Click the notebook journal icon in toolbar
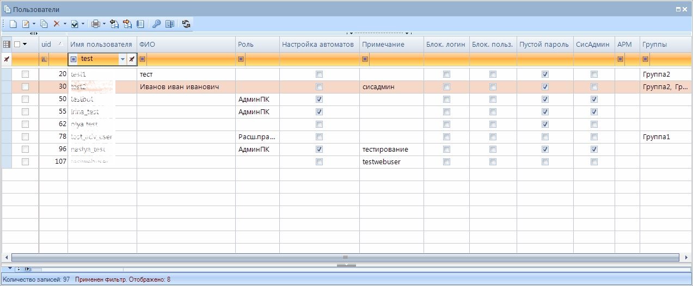The image size is (693, 286). tap(140, 24)
